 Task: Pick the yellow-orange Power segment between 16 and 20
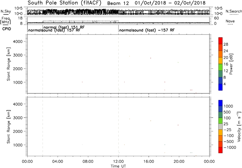pos(221,61)
